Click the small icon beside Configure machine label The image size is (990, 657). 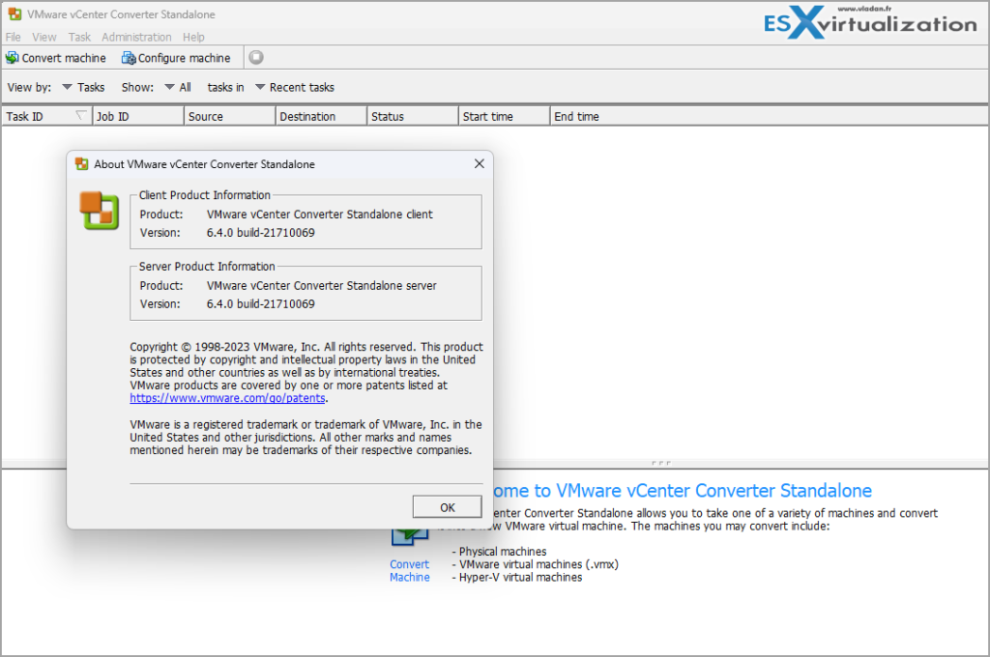(x=128, y=58)
